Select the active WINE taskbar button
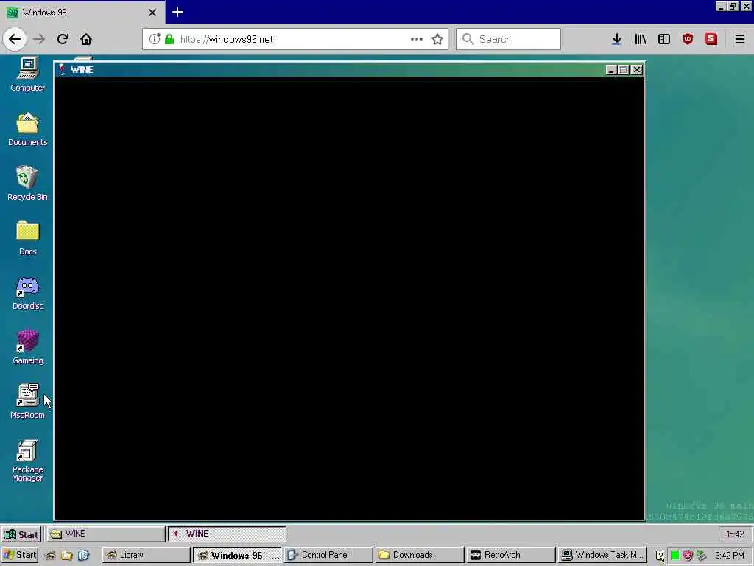The width and height of the screenshot is (754, 566). (227, 534)
